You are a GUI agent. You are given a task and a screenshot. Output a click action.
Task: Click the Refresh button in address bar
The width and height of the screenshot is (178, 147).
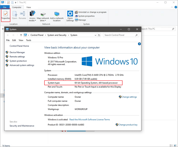(x=99, y=35)
